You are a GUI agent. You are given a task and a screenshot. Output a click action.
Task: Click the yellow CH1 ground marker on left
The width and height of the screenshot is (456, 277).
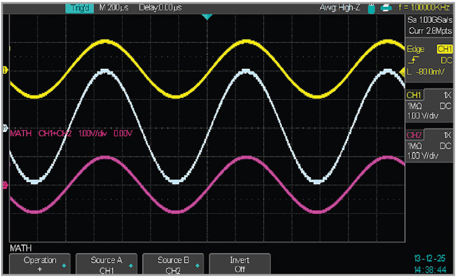pos(5,70)
